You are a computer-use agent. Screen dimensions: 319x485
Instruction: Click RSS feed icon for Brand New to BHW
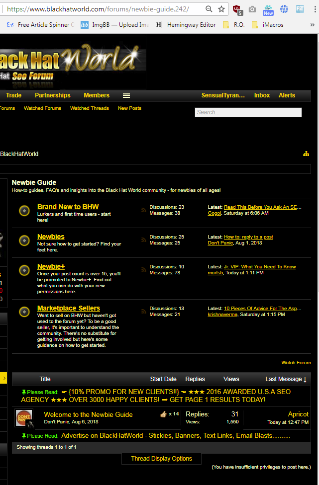click(143, 210)
